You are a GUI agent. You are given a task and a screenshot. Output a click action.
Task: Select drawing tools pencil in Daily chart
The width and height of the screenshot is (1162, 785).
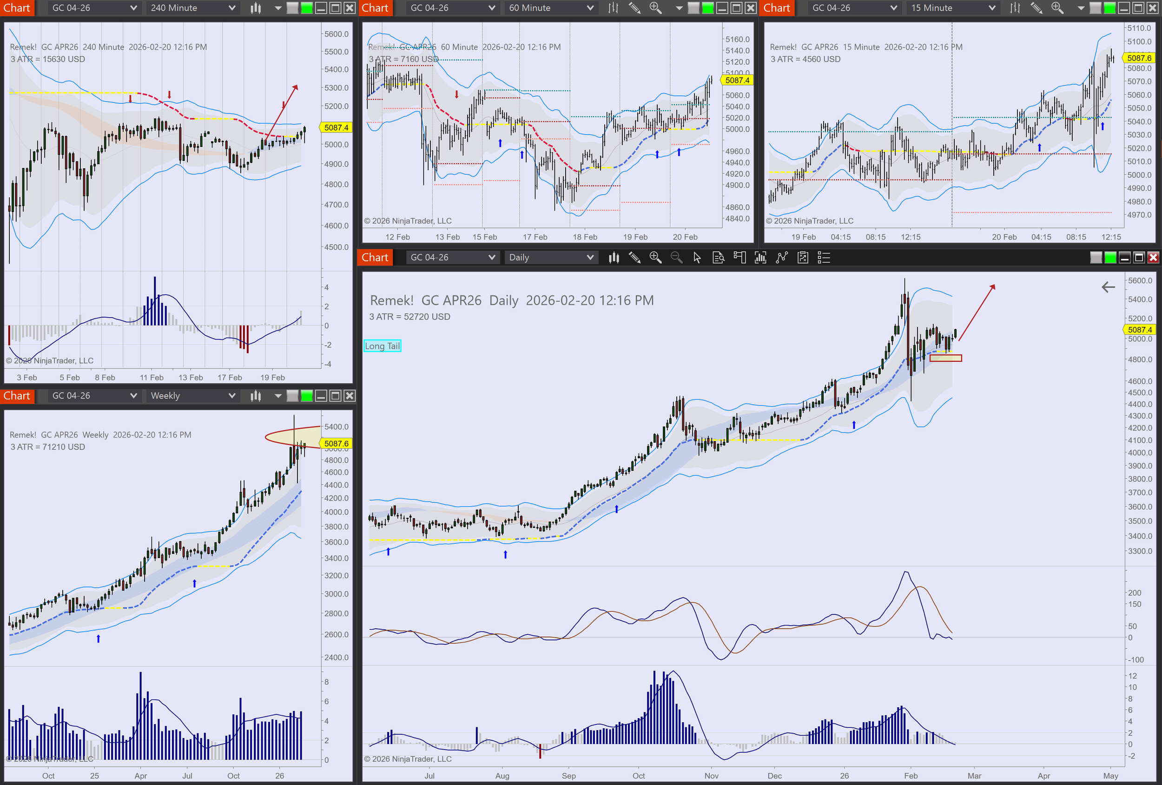(634, 258)
